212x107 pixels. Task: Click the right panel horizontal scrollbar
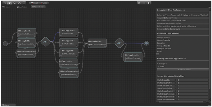[x=181, y=102]
